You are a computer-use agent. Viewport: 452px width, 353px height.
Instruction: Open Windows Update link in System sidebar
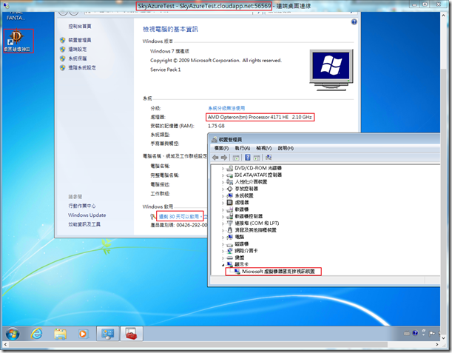tap(87, 215)
